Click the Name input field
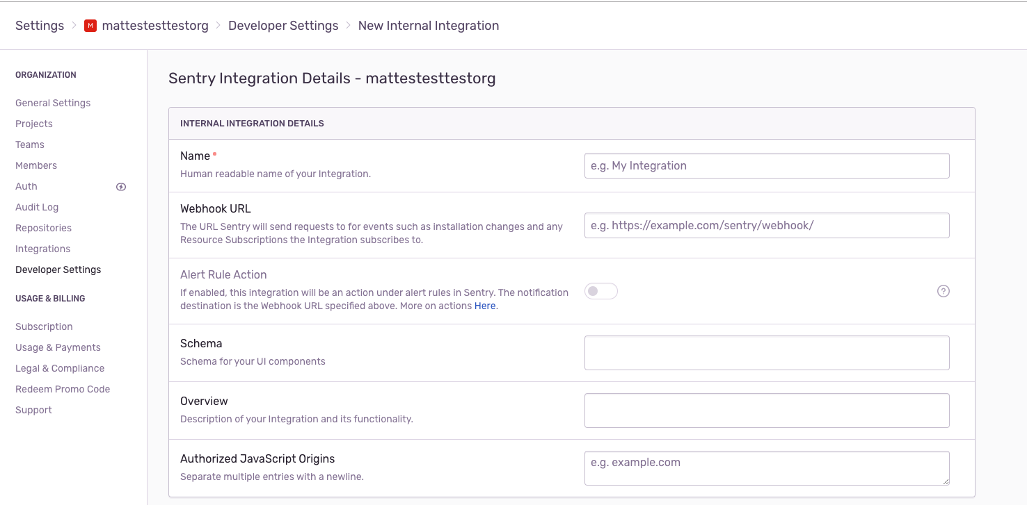Image resolution: width=1027 pixels, height=505 pixels. pos(766,165)
